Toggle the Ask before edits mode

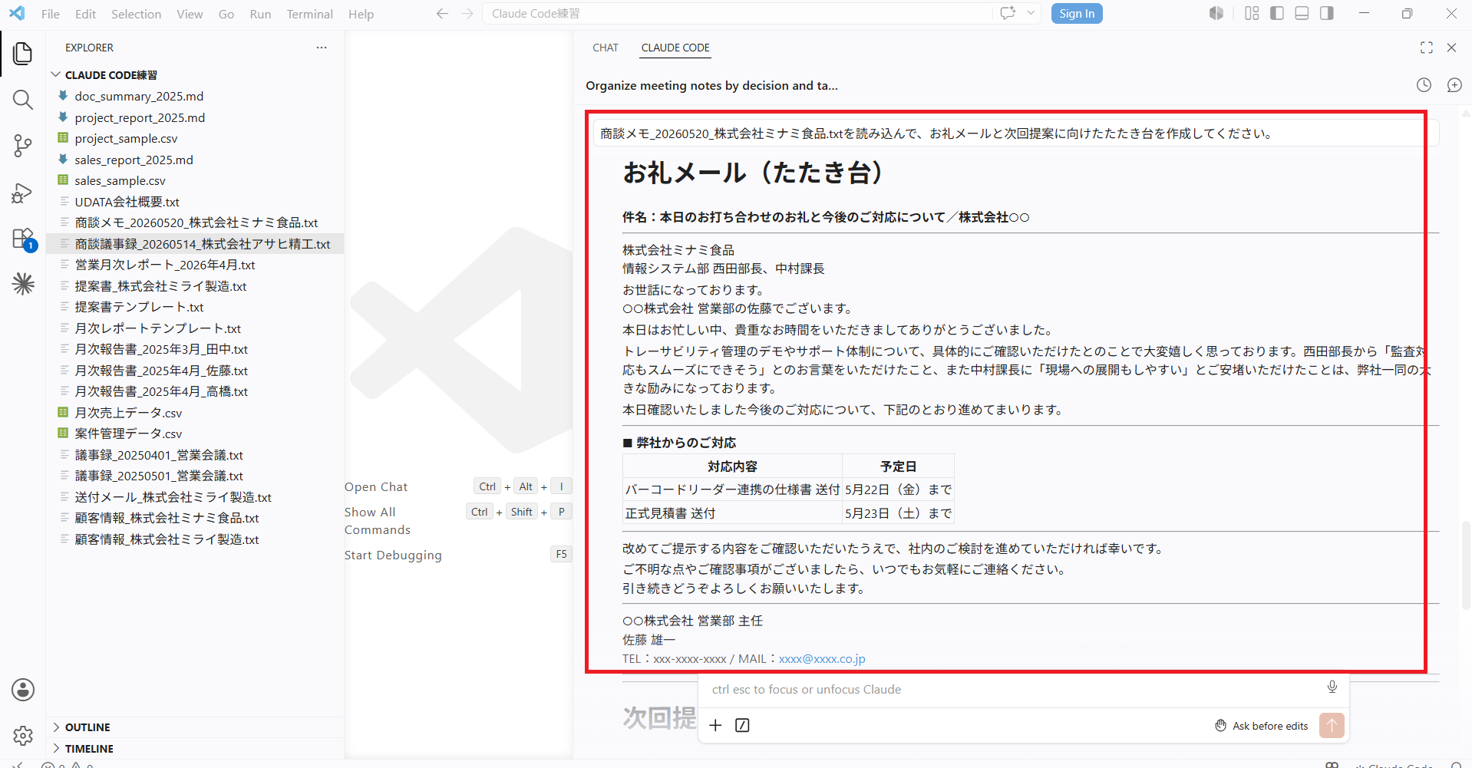(1261, 726)
